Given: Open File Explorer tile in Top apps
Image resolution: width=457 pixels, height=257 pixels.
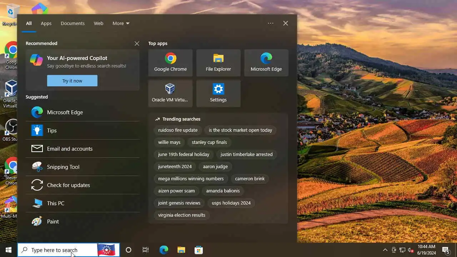Looking at the screenshot, I should click(x=218, y=63).
